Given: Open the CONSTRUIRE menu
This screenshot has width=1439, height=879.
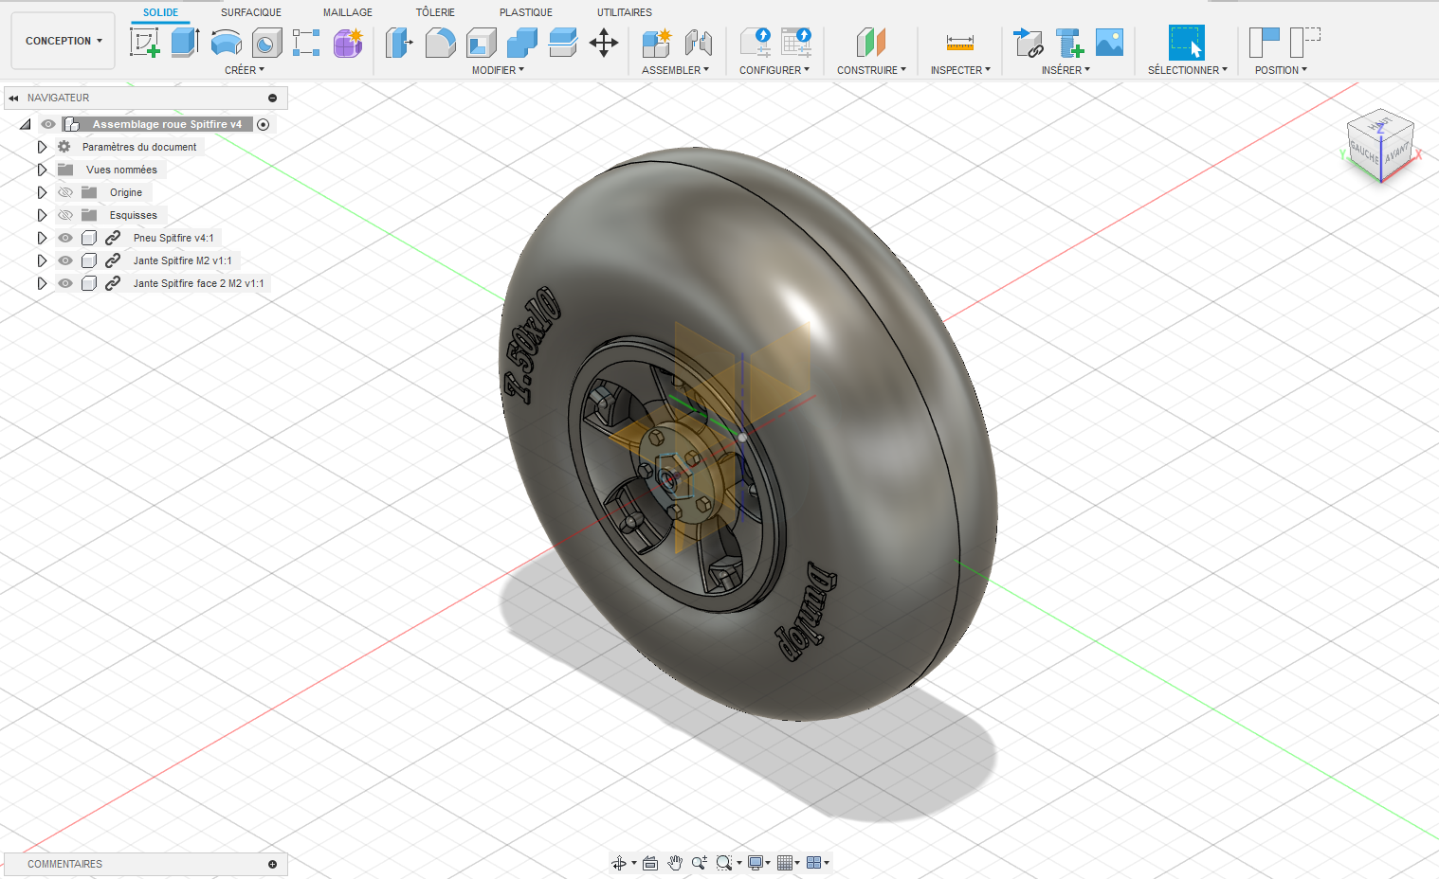Looking at the screenshot, I should tap(871, 70).
